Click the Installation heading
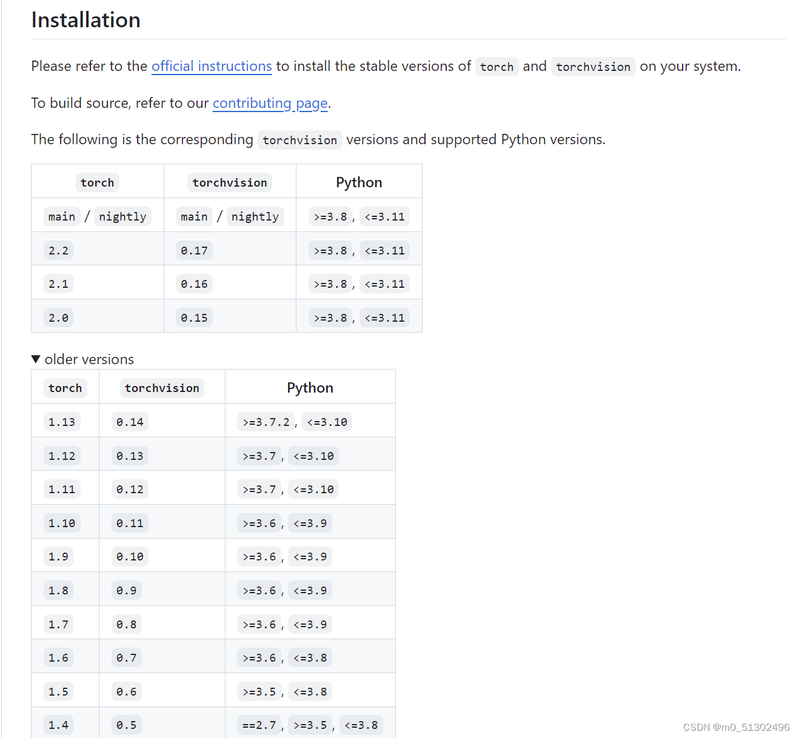The width and height of the screenshot is (799, 738). (x=86, y=20)
